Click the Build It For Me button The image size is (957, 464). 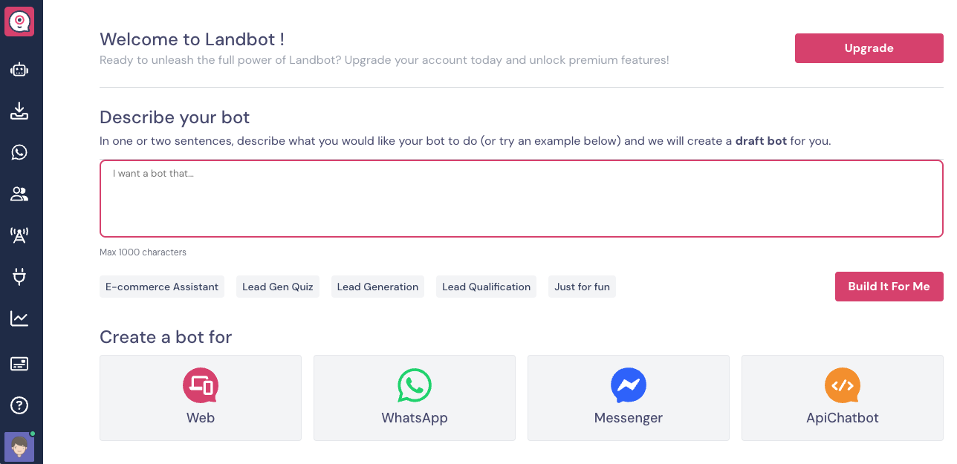point(889,287)
